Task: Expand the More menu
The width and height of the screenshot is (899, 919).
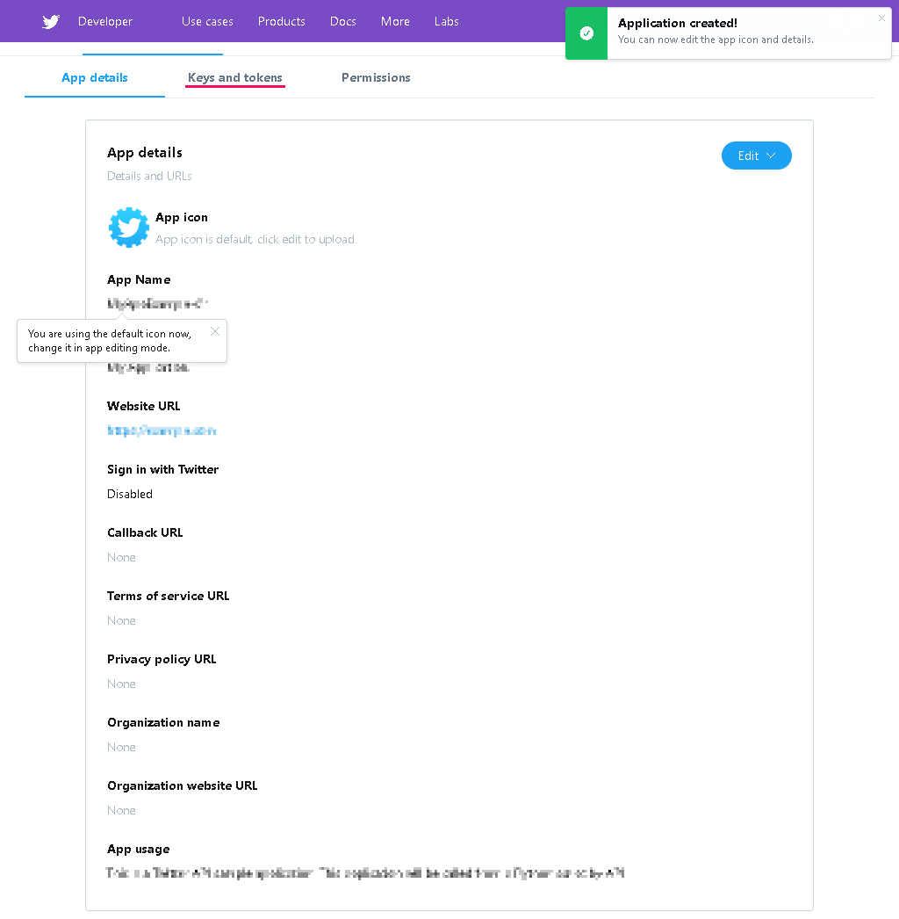Action: tap(395, 22)
